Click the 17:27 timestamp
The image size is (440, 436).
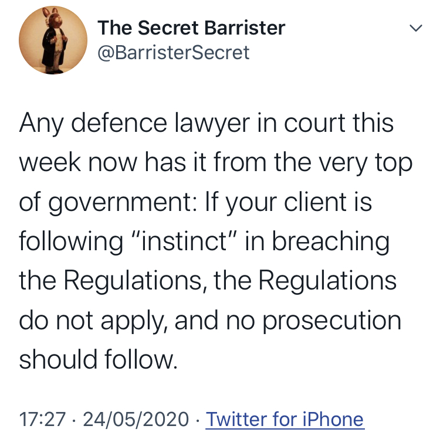pos(42,419)
